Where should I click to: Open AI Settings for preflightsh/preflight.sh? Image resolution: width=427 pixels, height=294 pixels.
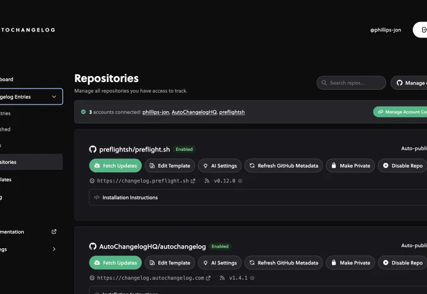[x=219, y=166]
